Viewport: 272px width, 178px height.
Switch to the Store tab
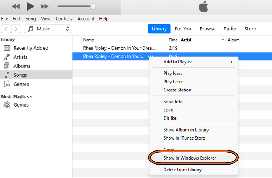click(250, 29)
